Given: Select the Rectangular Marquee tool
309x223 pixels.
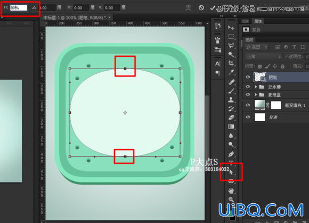Looking at the screenshot, I should 231,37.
